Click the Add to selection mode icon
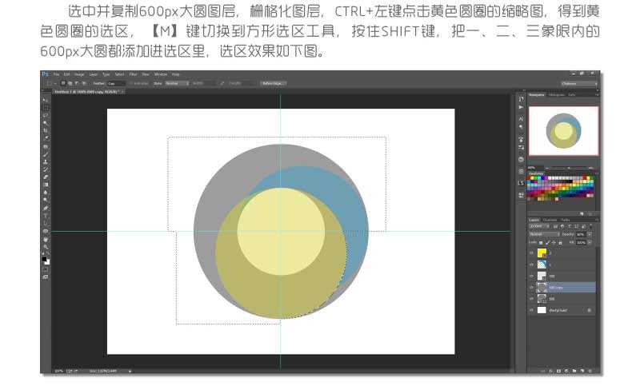The width and height of the screenshot is (640, 386). 69,83
